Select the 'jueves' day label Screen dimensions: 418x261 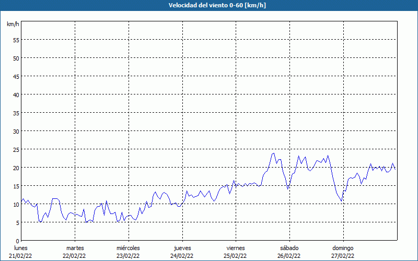(182, 248)
